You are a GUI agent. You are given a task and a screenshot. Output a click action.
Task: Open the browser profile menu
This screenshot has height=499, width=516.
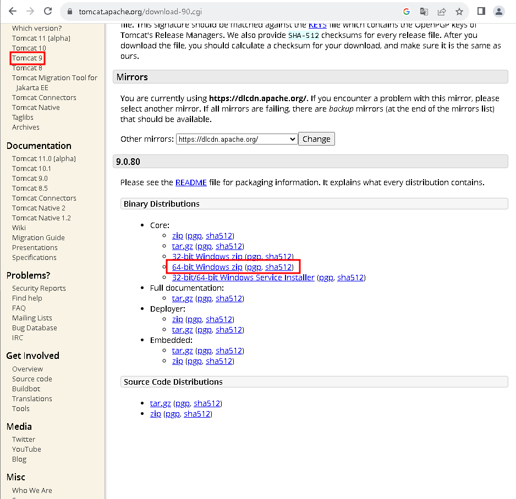coord(499,12)
